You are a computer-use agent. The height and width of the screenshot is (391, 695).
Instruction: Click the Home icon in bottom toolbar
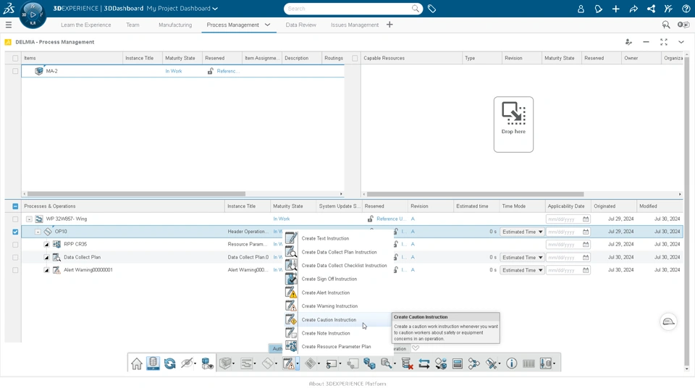[x=137, y=363]
